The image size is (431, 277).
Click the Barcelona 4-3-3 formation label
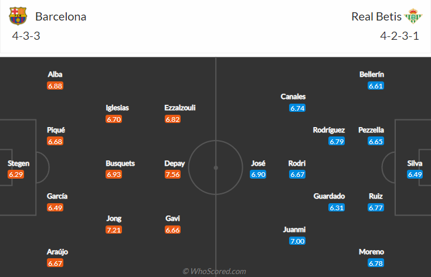pyautogui.click(x=26, y=36)
